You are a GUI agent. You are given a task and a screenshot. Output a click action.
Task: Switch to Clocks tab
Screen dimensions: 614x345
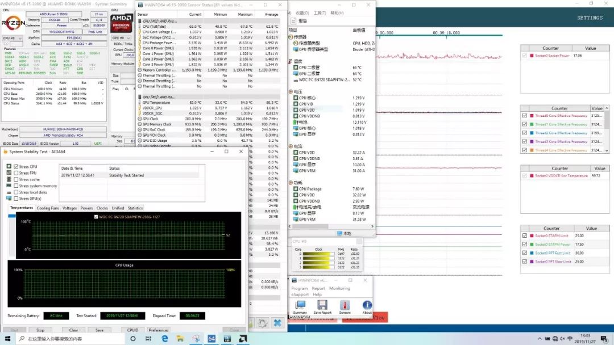102,208
